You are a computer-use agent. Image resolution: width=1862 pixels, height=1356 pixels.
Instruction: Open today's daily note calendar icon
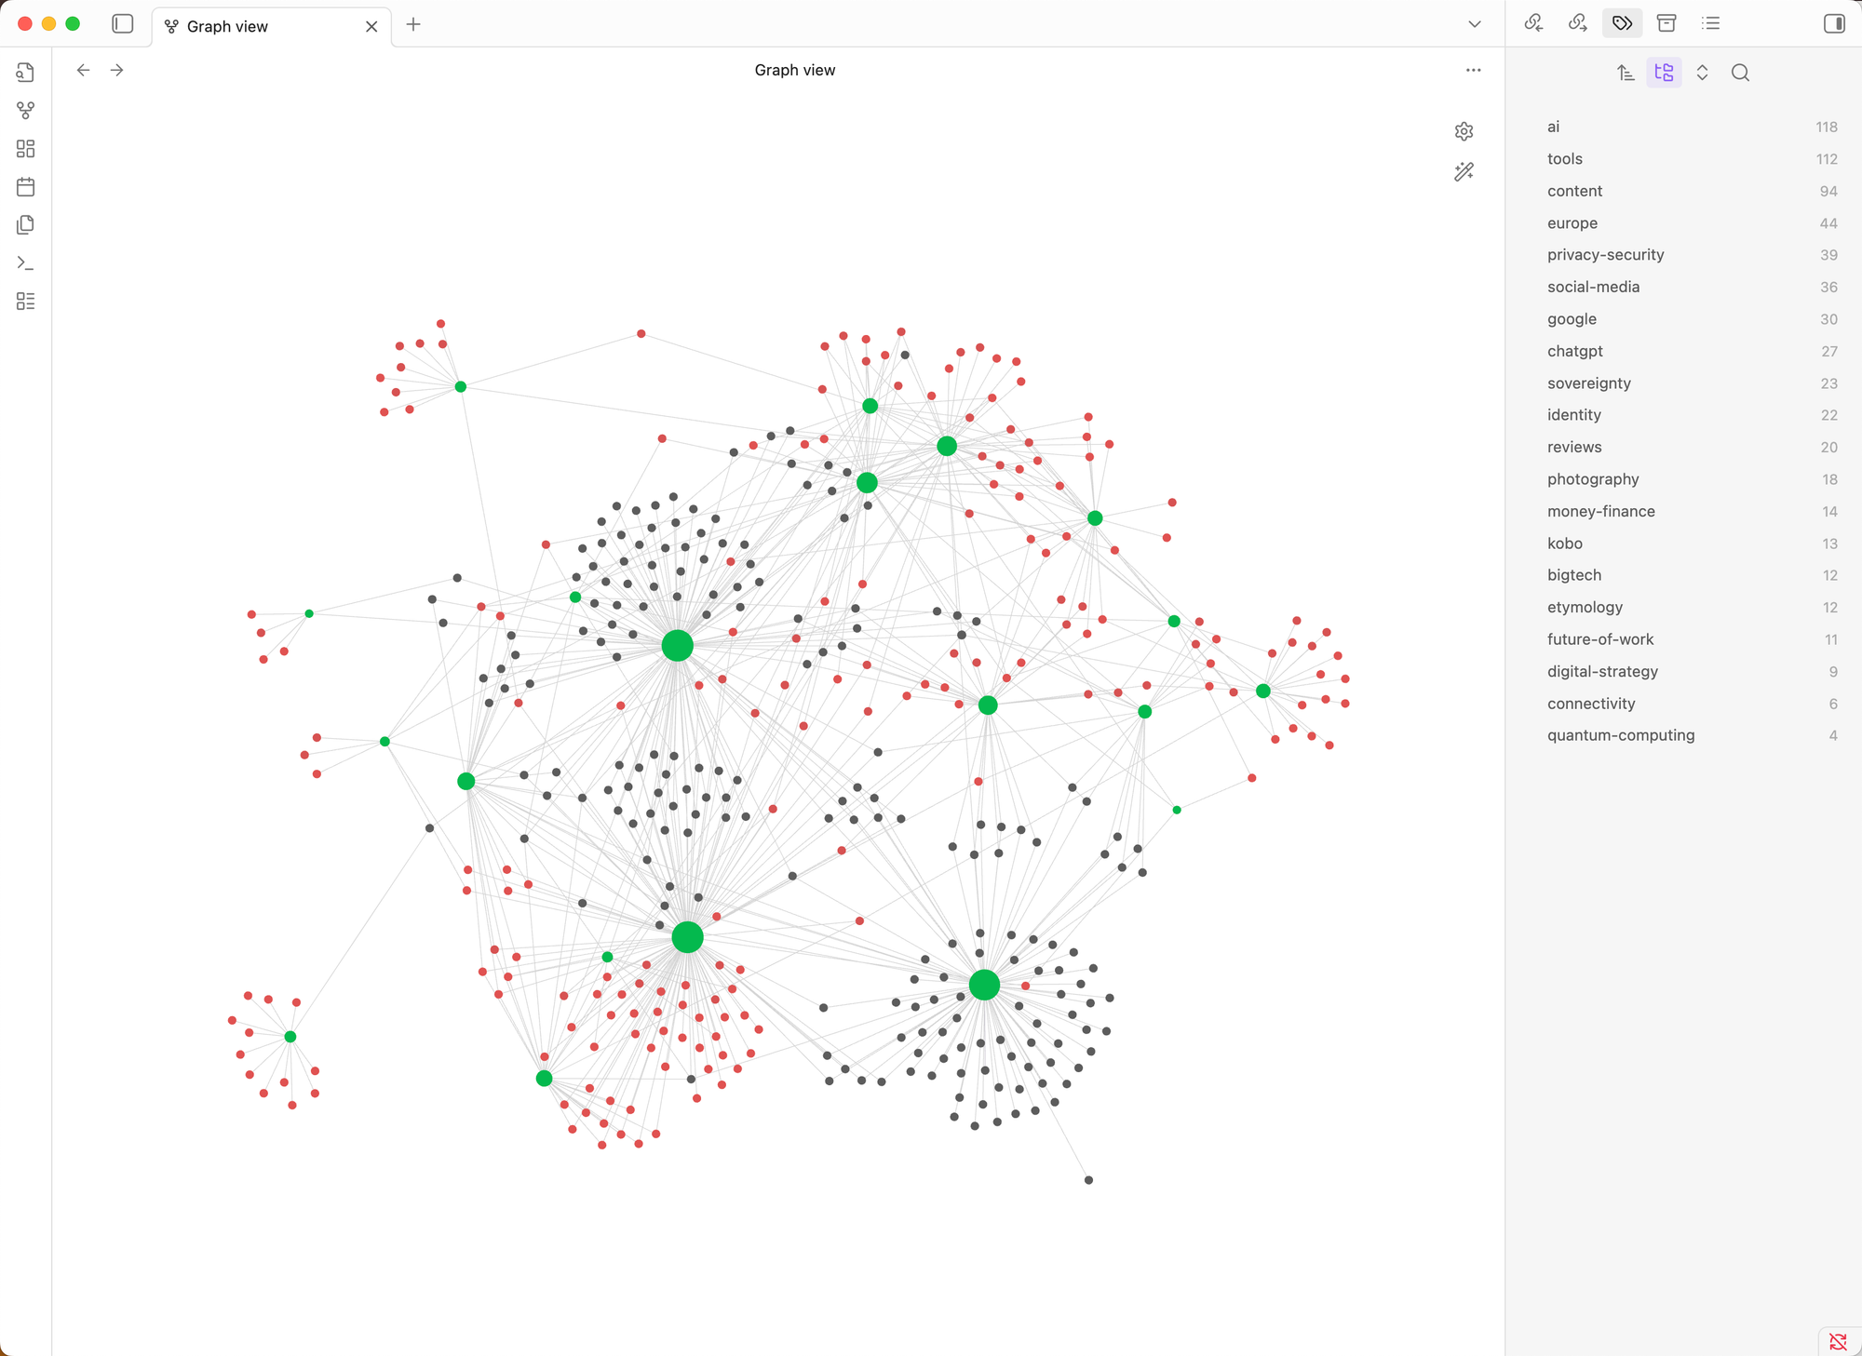pos(25,187)
